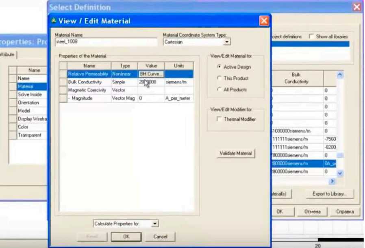
Task: Click the Validate Material button
Action: [x=236, y=153]
